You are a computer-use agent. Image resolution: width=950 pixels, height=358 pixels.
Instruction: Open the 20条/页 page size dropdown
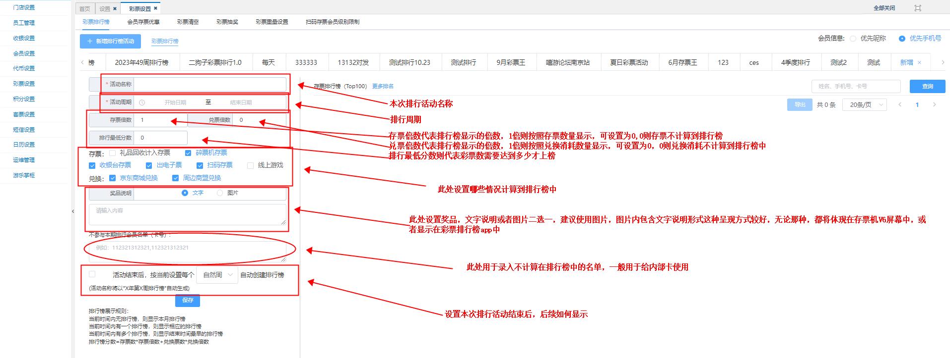[x=865, y=104]
